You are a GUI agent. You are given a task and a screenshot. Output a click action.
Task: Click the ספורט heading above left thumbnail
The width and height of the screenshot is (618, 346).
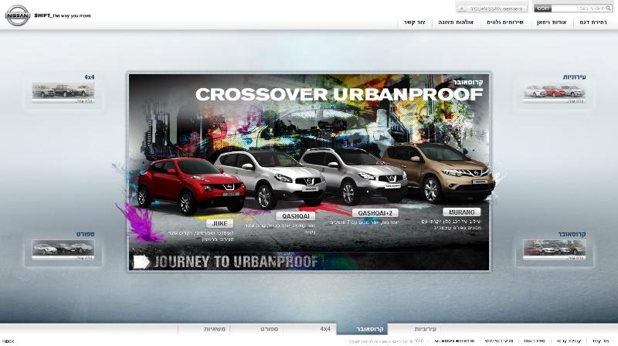click(86, 234)
